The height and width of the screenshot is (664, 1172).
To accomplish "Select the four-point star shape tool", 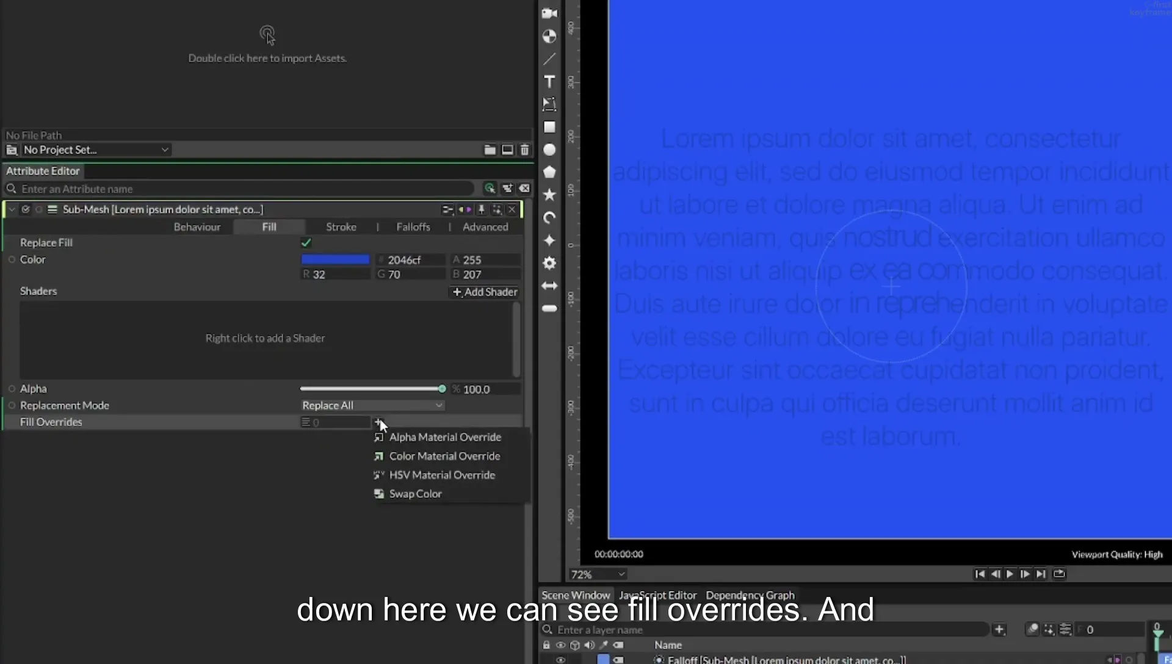I will 549,240.
